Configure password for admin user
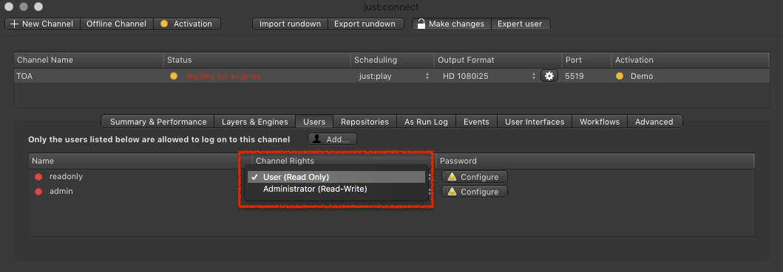 pyautogui.click(x=475, y=192)
